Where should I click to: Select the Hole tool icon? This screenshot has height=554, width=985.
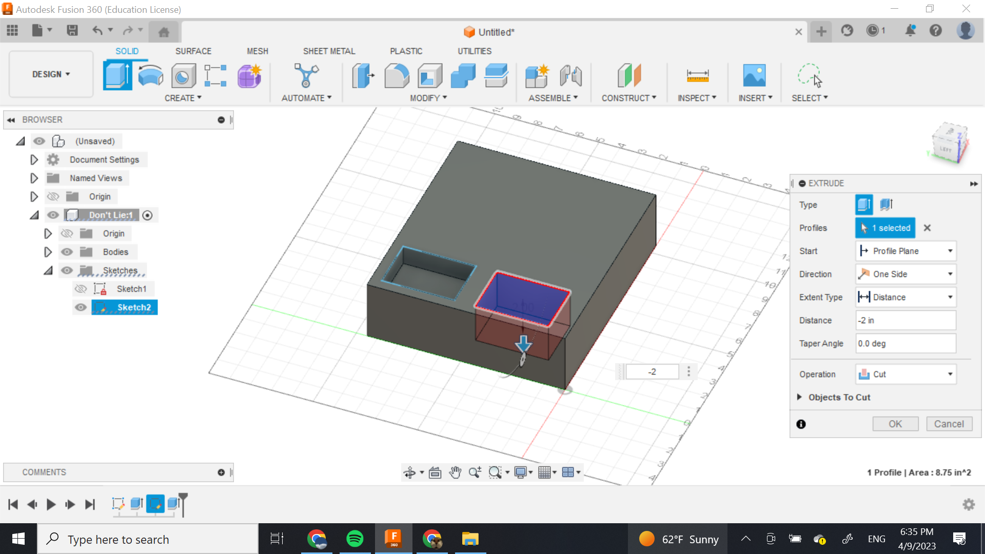(x=183, y=75)
